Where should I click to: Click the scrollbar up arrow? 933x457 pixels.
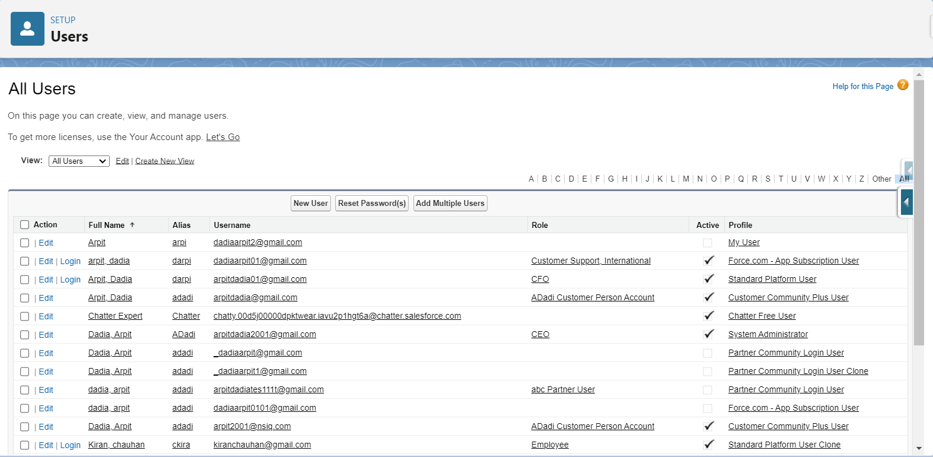(x=919, y=75)
